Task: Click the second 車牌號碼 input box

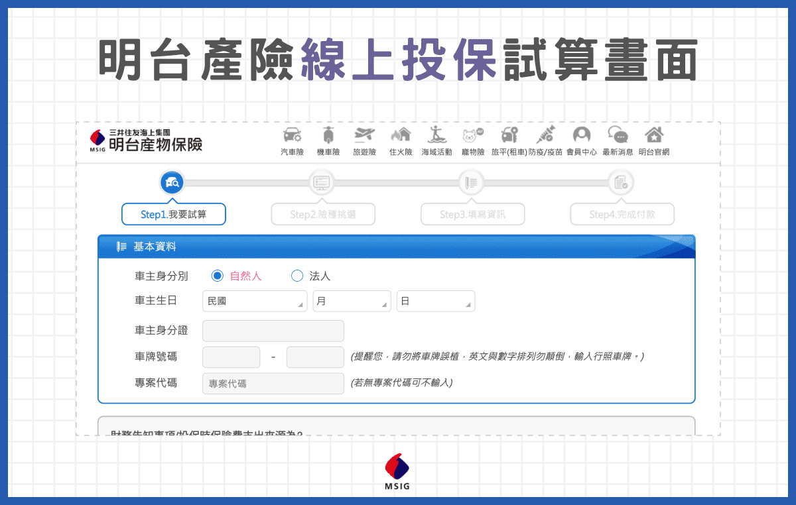Action: coord(315,357)
